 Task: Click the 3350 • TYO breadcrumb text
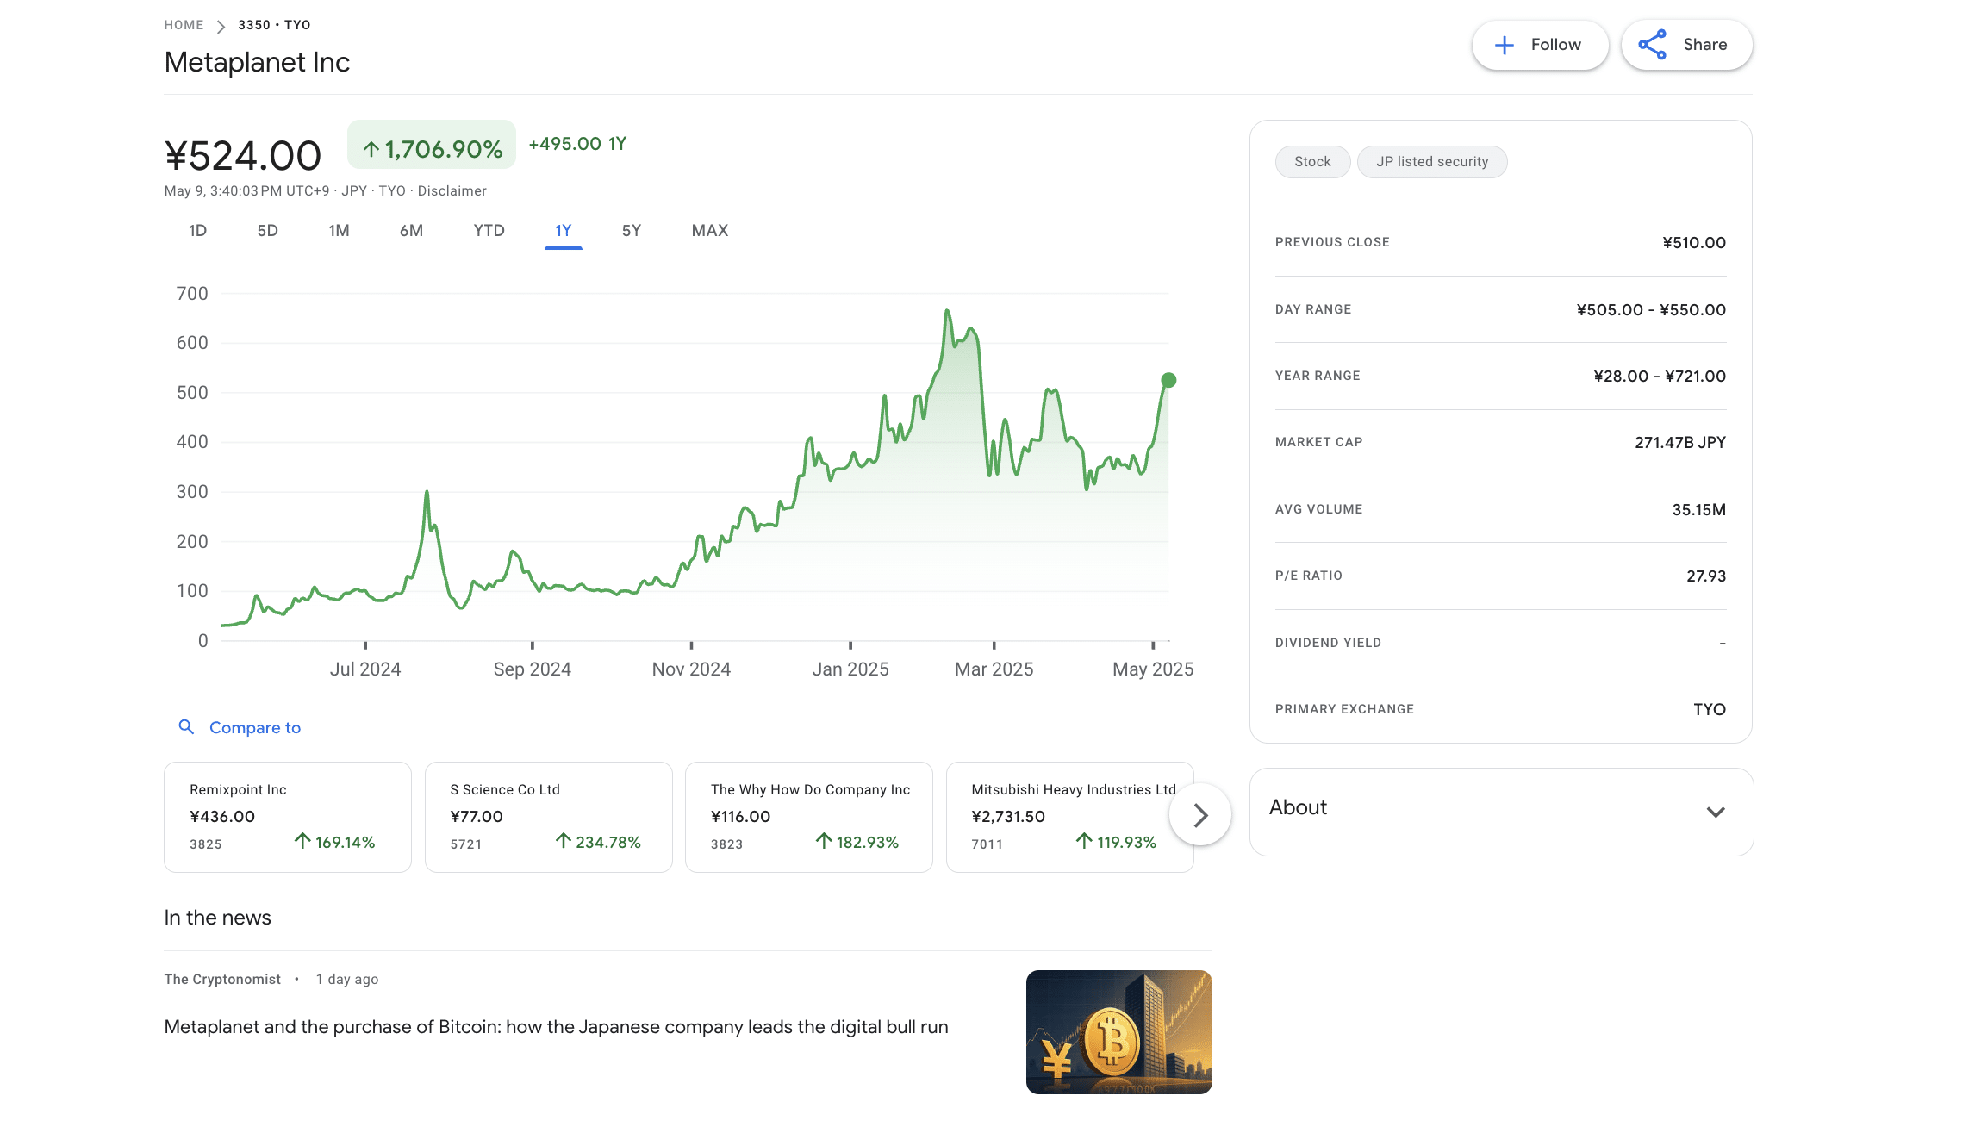(x=274, y=25)
